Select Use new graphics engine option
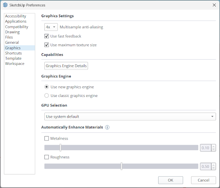Image resolution: width=220 pixels, height=188 pixels. click(46, 87)
